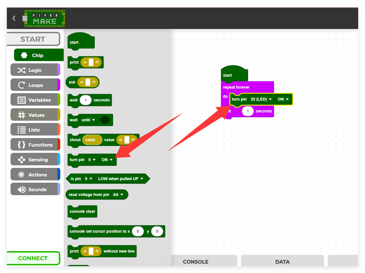The image size is (365, 273).
Task: Click the empty hexagon slot in wait until block
Action: (105, 120)
